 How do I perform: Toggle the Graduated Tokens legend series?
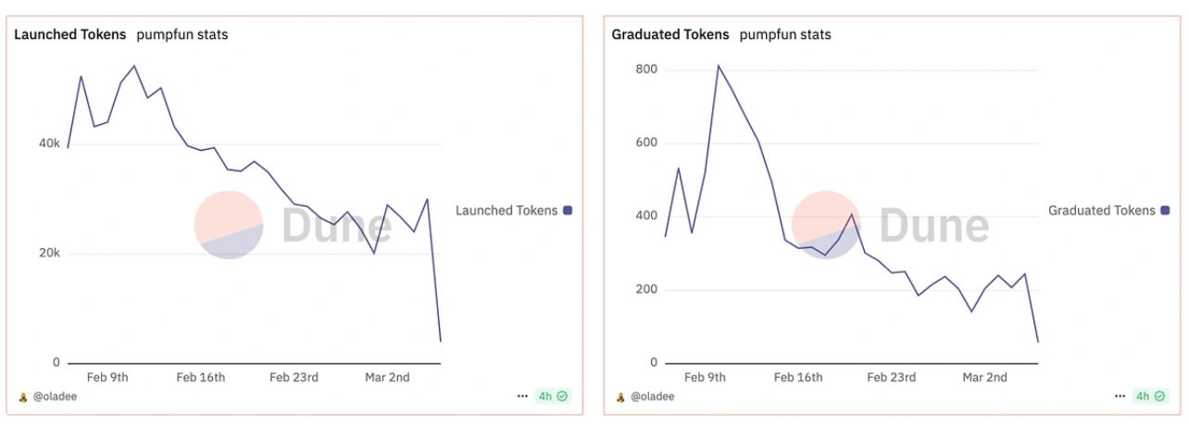pos(1101,210)
